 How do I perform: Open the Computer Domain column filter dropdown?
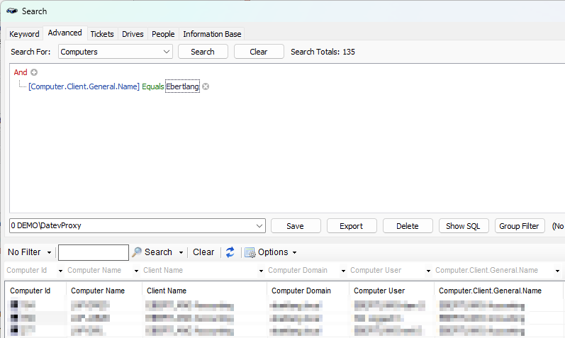(343, 271)
